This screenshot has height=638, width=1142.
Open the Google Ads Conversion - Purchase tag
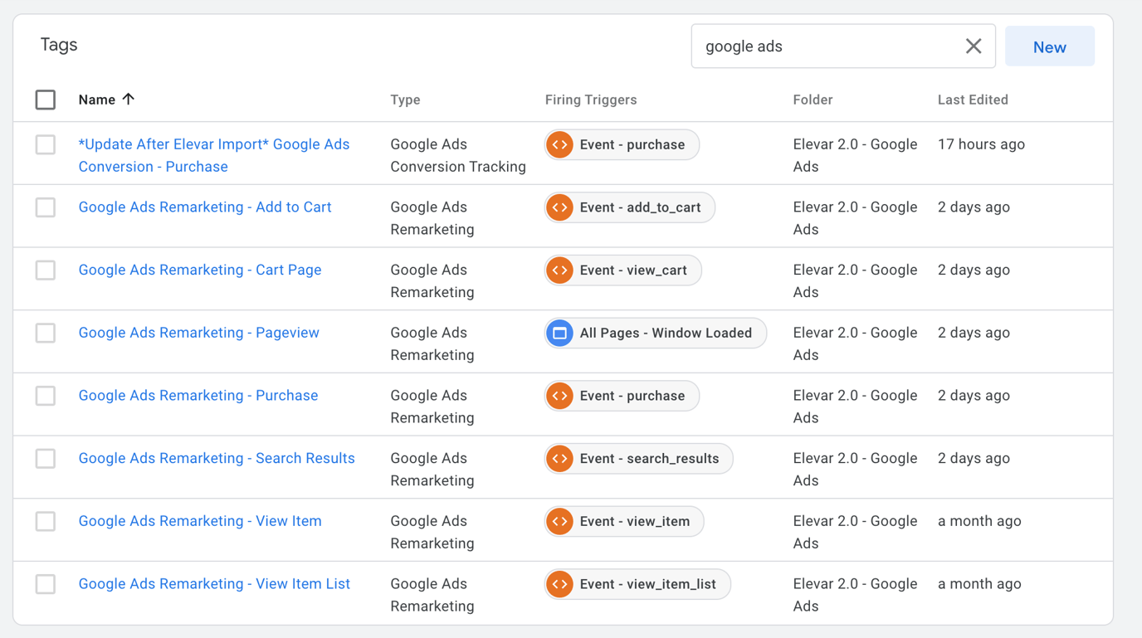click(x=213, y=155)
